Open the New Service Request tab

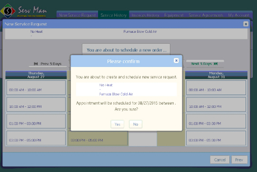(x=78, y=15)
